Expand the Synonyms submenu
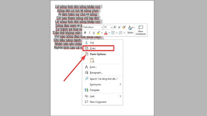This screenshot has height=116, width=207. [x=102, y=85]
